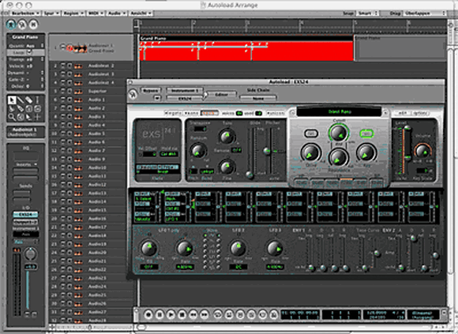This screenshot has width=458, height=334.
Task: Select the Scissors tool in the toolbox
Action: coord(12,109)
